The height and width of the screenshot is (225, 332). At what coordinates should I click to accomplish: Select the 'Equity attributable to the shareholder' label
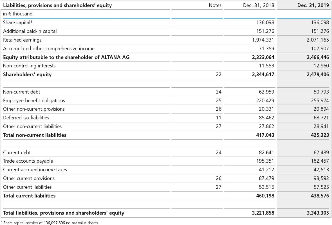pyautogui.click(x=66, y=57)
